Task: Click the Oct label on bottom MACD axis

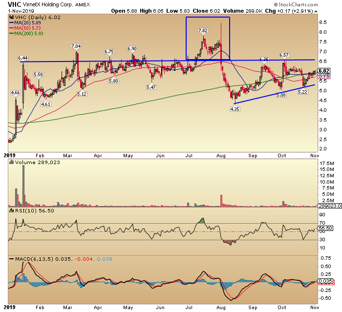Action: (282, 307)
